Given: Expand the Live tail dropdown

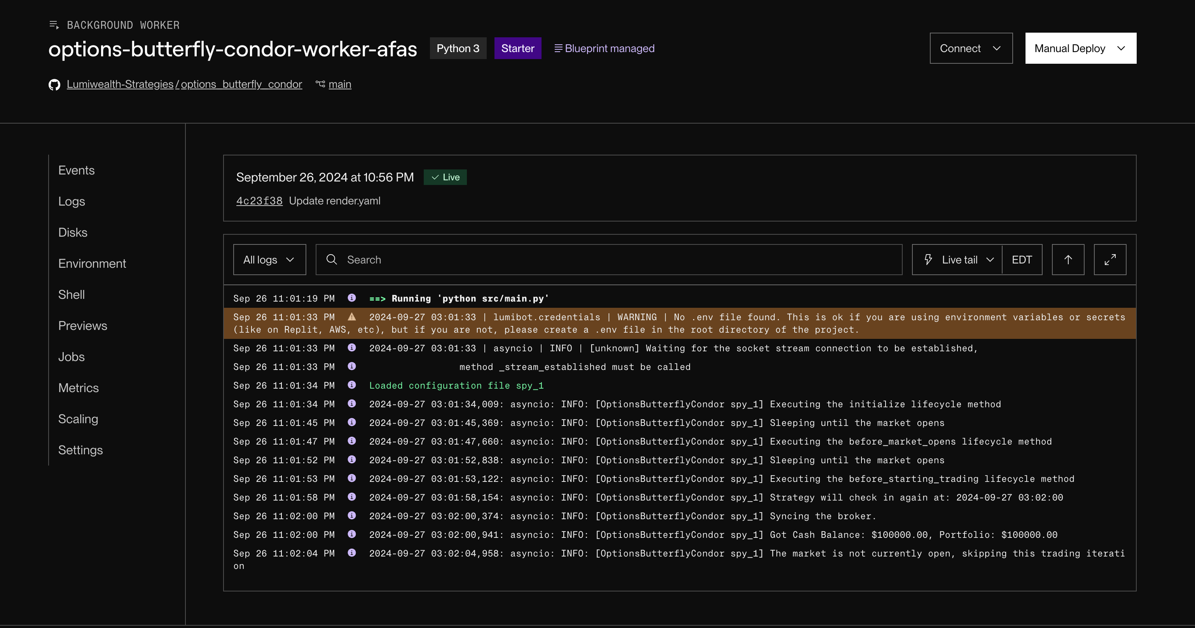Looking at the screenshot, I should click(x=990, y=260).
